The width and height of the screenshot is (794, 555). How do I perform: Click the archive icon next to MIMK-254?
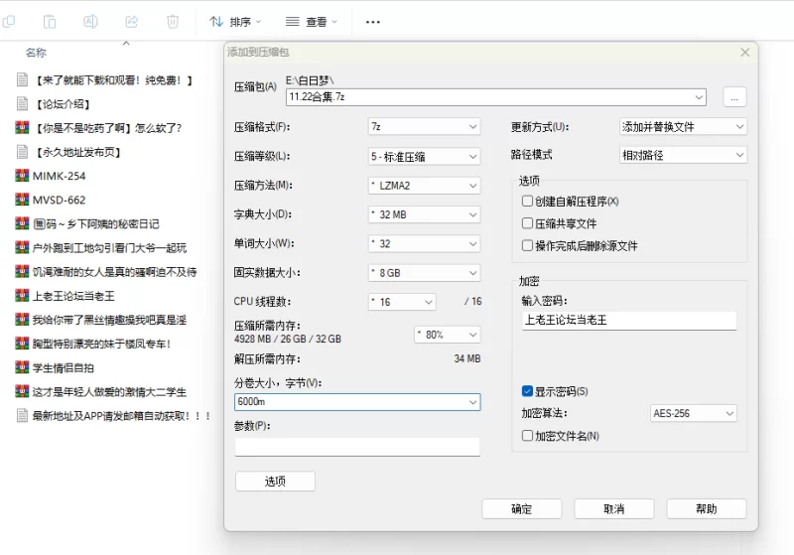(22, 176)
